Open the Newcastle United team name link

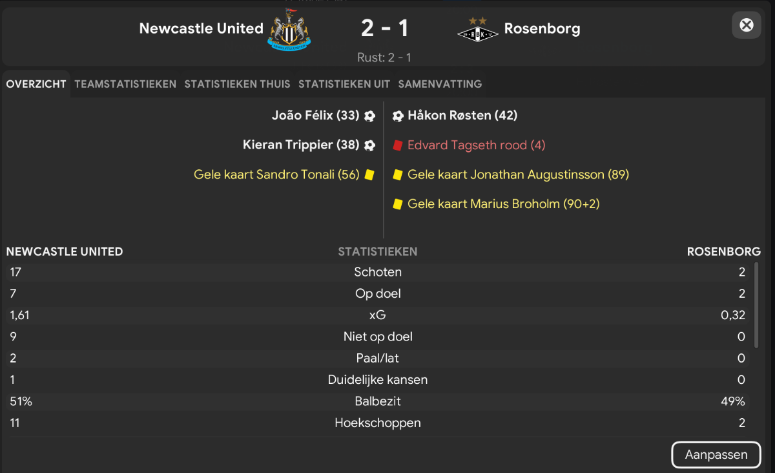point(201,28)
